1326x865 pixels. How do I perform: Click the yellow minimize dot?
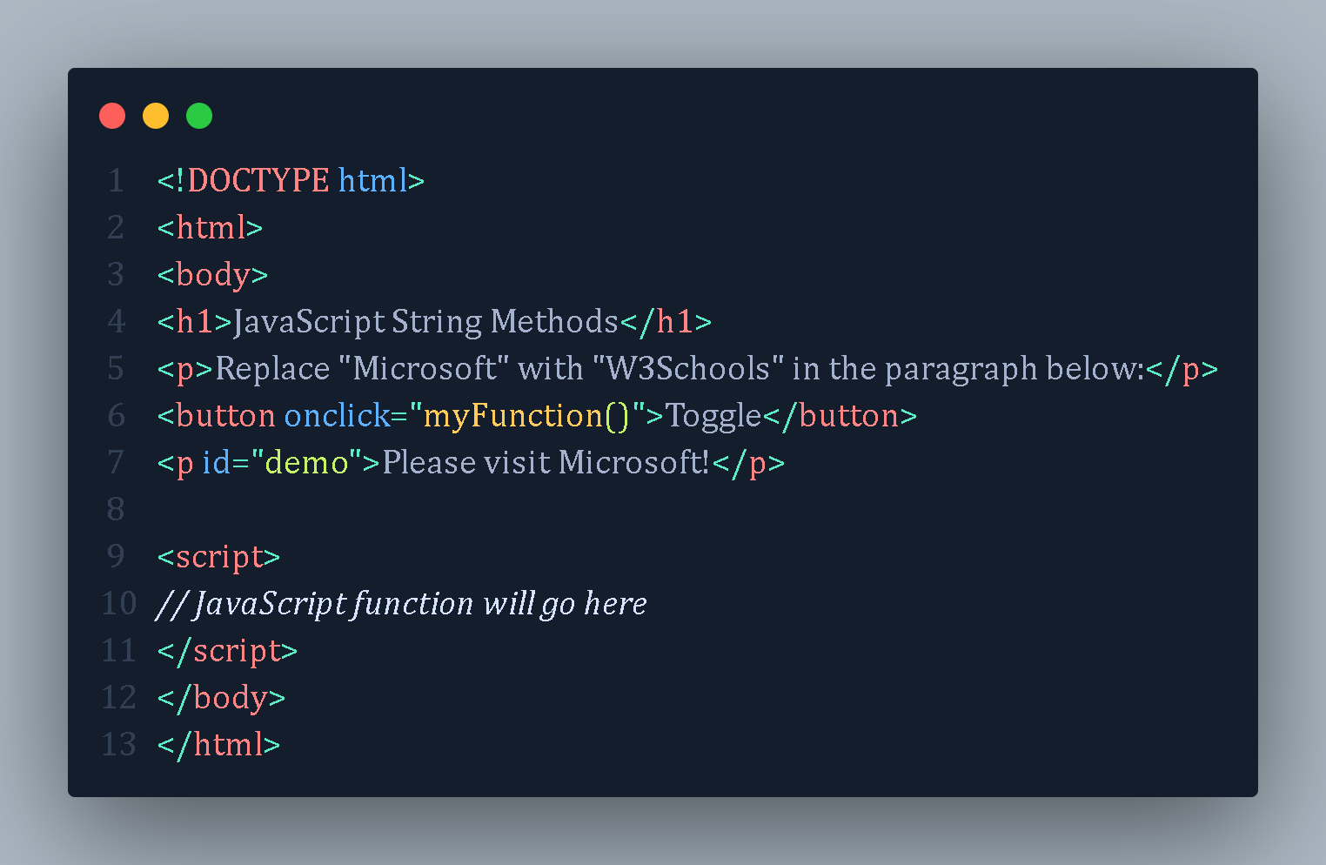point(156,116)
